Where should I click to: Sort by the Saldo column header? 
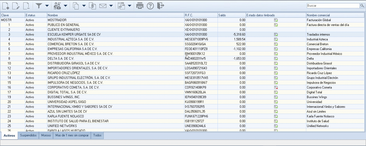point(231,15)
